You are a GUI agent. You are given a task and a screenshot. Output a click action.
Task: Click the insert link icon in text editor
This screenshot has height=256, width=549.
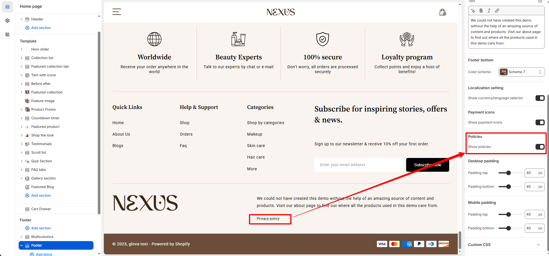tap(497, 11)
